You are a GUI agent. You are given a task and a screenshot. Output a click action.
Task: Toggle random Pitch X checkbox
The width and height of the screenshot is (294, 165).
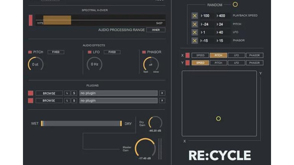click(195, 24)
